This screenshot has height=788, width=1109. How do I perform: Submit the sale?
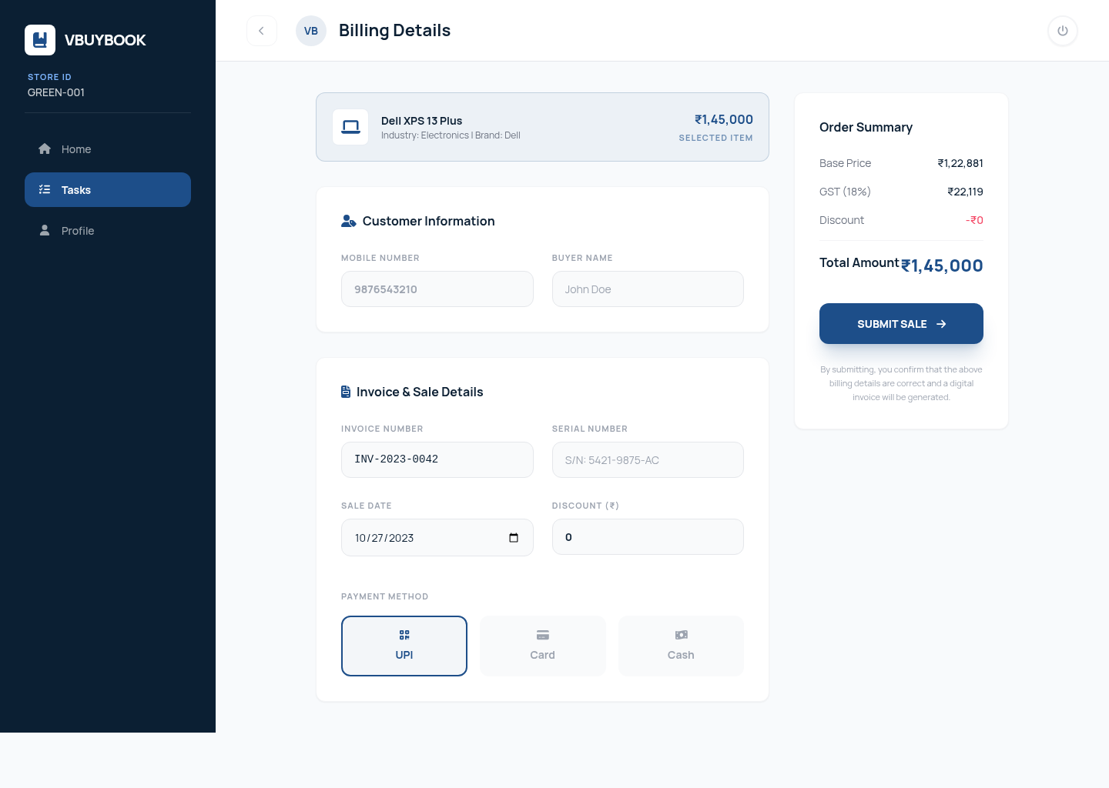click(x=901, y=323)
